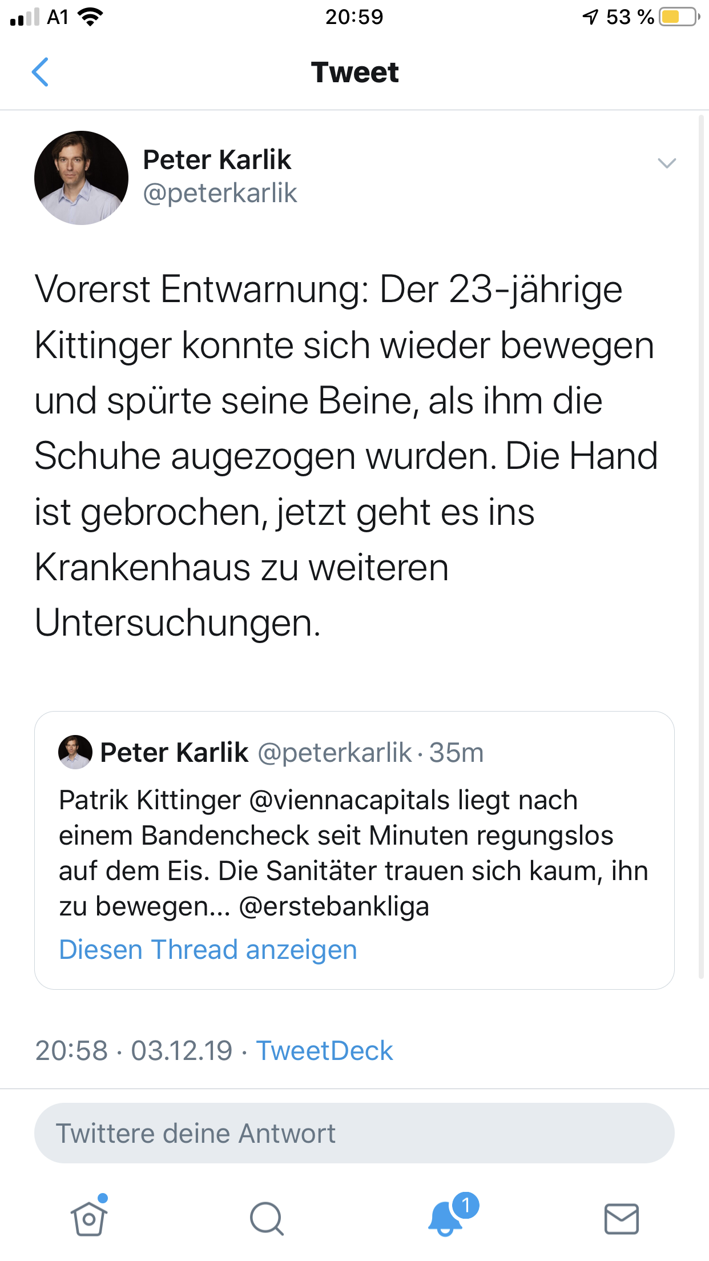Tap the Wi-Fi icon in status bar
This screenshot has width=709, height=1261.
pyautogui.click(x=90, y=17)
